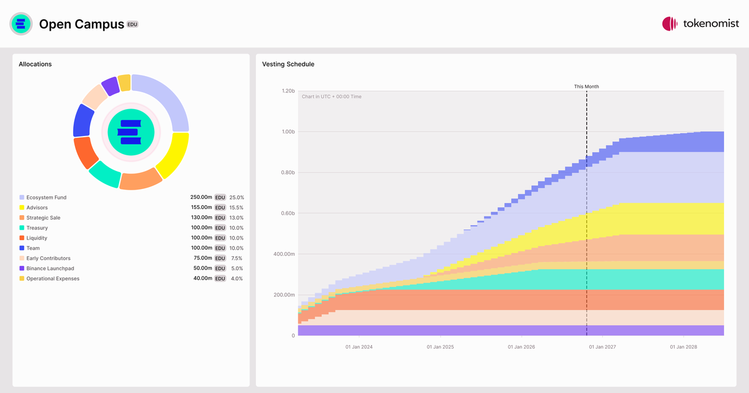Click the Binance Launchpad legend label
The width and height of the screenshot is (749, 393).
click(x=51, y=268)
